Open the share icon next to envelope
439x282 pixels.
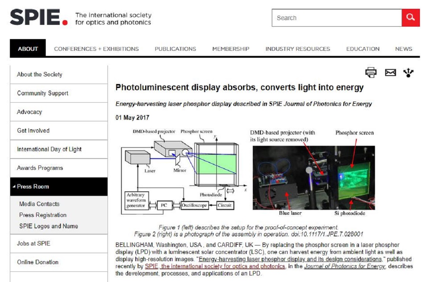409,73
